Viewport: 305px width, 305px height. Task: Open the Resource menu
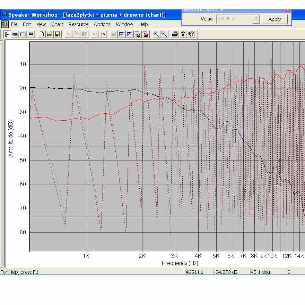tap(79, 24)
